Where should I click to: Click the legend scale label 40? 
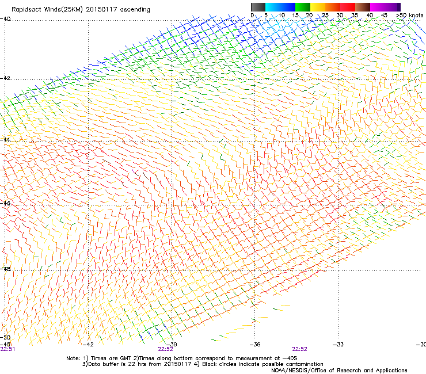click(370, 16)
